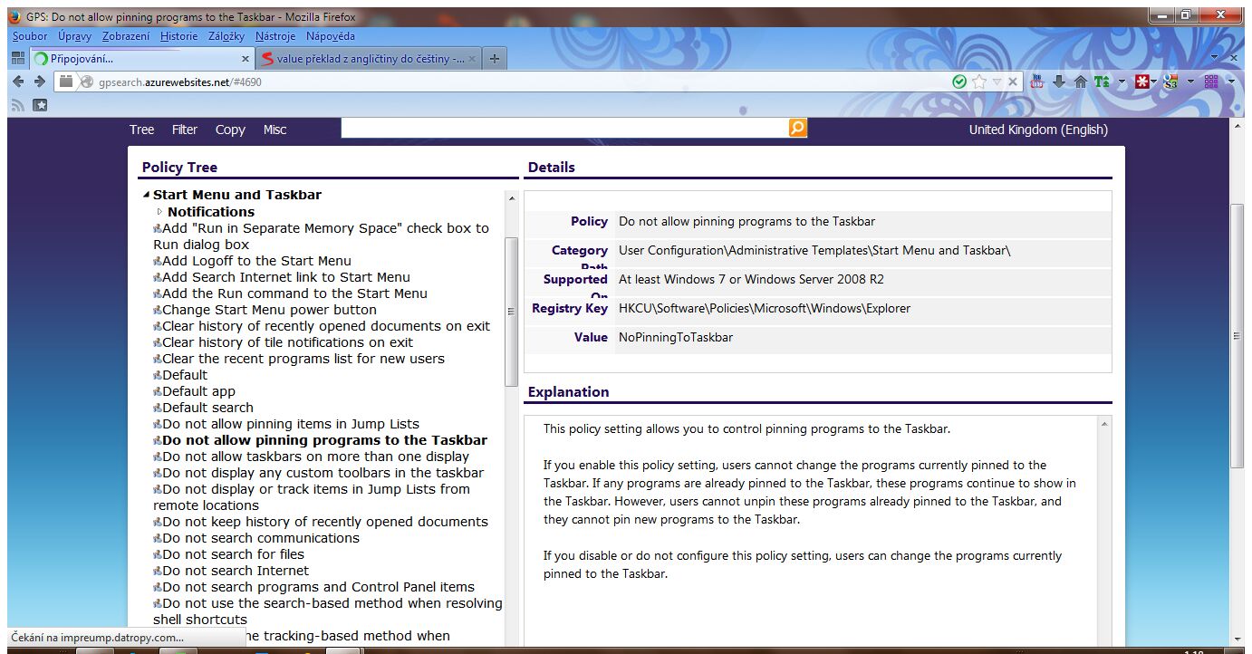Click the S3 Google toolbar icon
1252x654 pixels.
click(x=1170, y=82)
